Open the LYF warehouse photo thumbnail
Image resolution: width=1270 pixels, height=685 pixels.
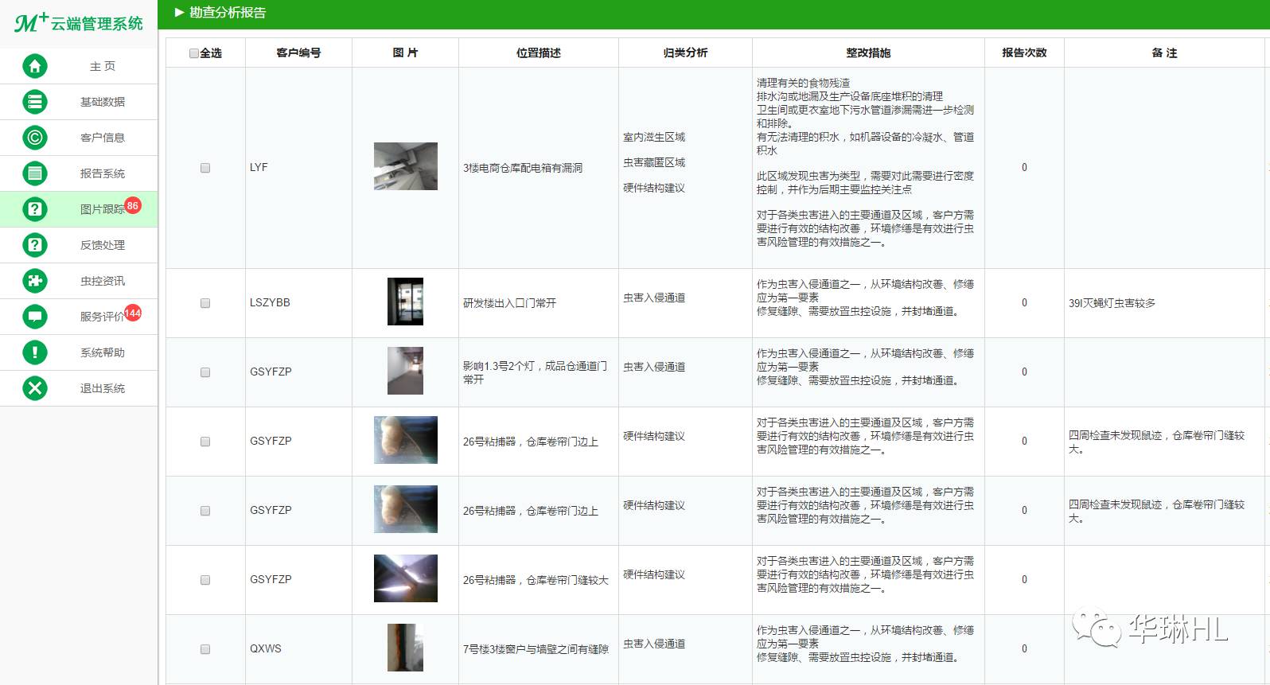click(x=406, y=166)
